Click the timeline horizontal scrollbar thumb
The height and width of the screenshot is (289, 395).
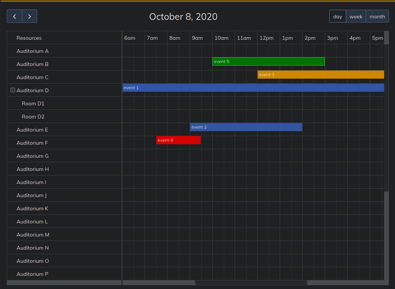pyautogui.click(x=251, y=283)
